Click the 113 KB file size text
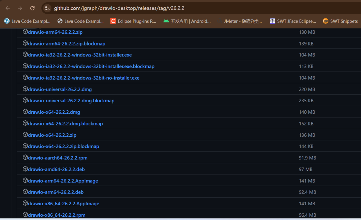 point(306,66)
